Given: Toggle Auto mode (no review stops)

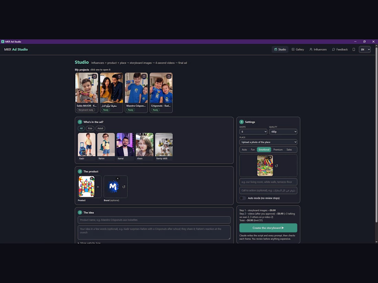Looking at the screenshot, I should 243,198.
